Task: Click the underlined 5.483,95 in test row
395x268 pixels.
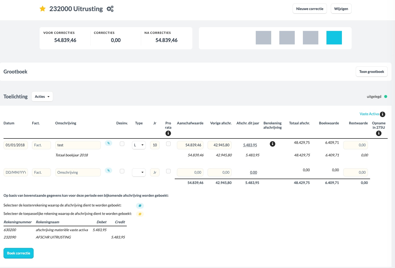Action: pos(250,145)
